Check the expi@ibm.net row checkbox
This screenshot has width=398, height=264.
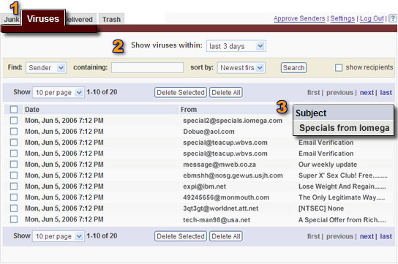click(x=14, y=186)
